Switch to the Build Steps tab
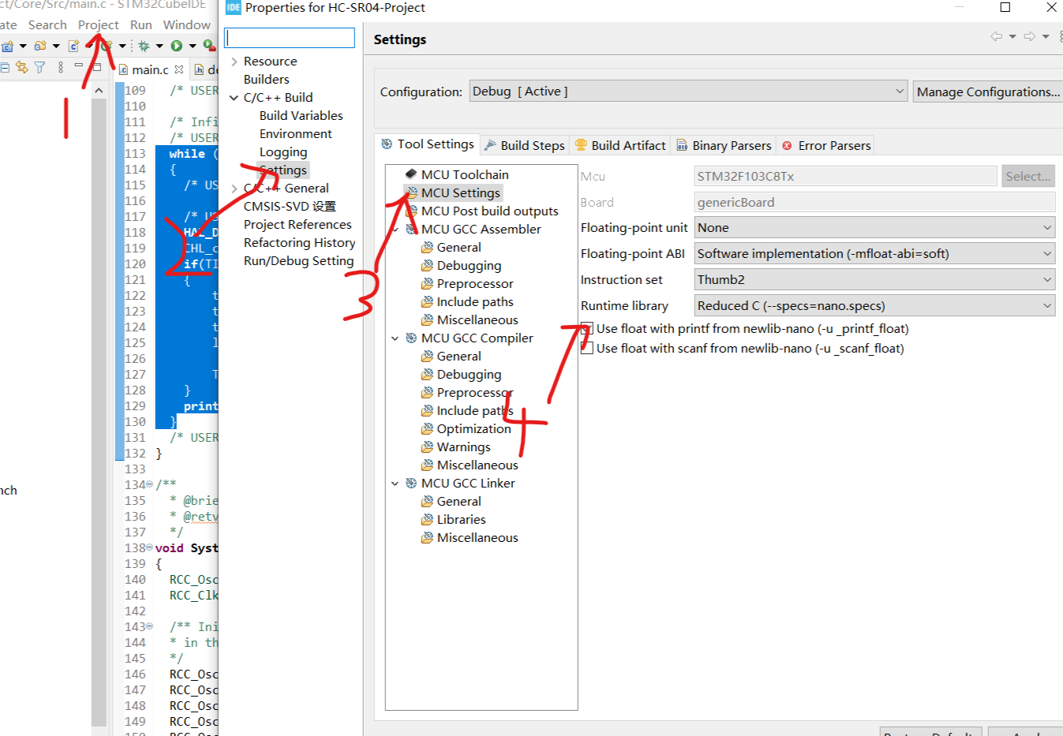 pos(525,145)
